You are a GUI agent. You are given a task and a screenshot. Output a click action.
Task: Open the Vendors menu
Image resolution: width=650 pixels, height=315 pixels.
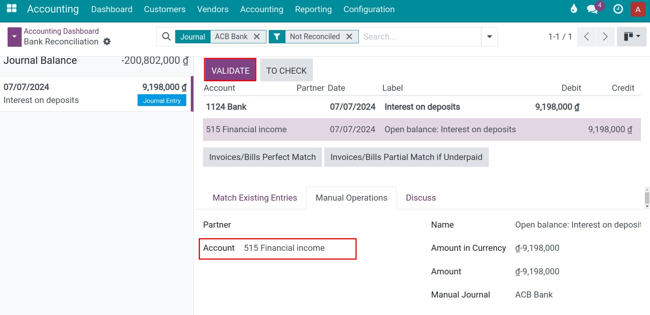[x=213, y=9]
